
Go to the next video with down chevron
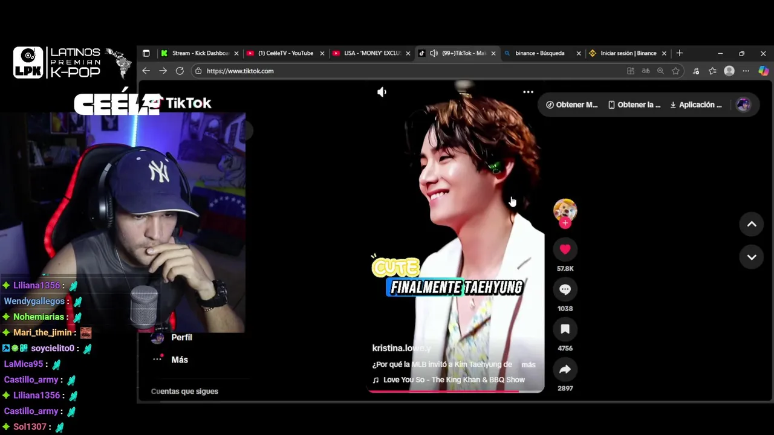[x=752, y=257]
